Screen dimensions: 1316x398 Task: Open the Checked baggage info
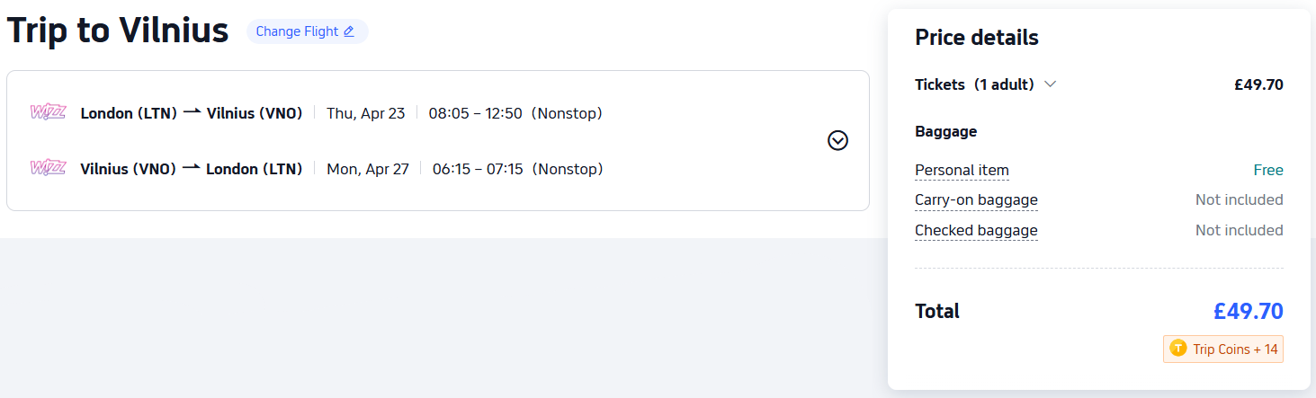coord(976,230)
